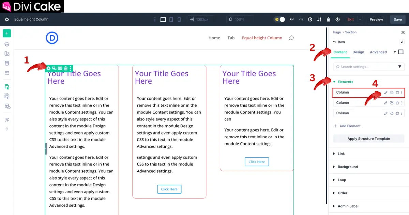Open page settings gear in top bar

tap(7, 19)
